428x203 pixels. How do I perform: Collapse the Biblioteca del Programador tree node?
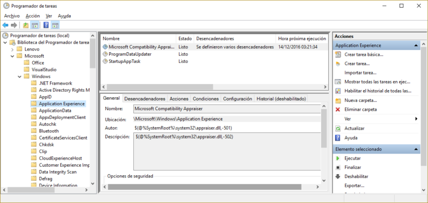5,42
